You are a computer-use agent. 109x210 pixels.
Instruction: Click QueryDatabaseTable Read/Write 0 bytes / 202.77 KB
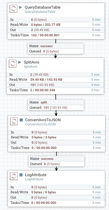coord(56,25)
